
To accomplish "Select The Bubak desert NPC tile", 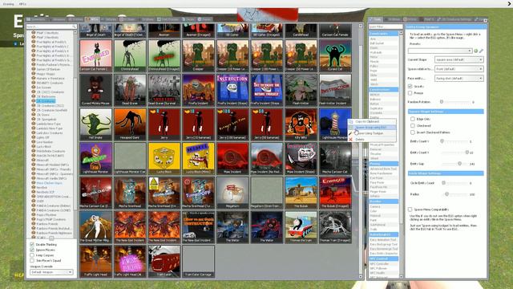I will pos(301,193).
